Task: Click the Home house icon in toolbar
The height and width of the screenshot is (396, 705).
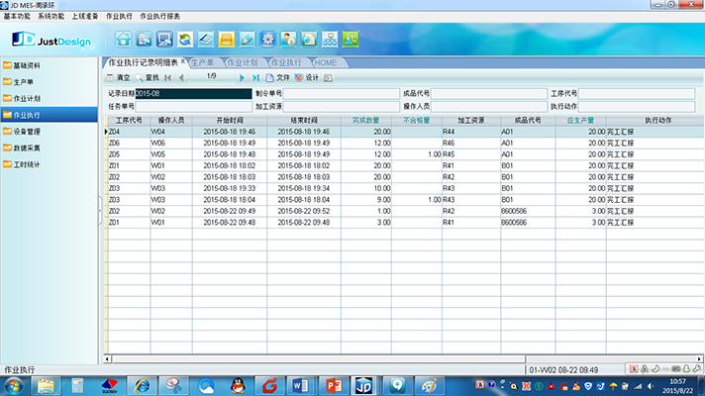Action: (x=123, y=40)
